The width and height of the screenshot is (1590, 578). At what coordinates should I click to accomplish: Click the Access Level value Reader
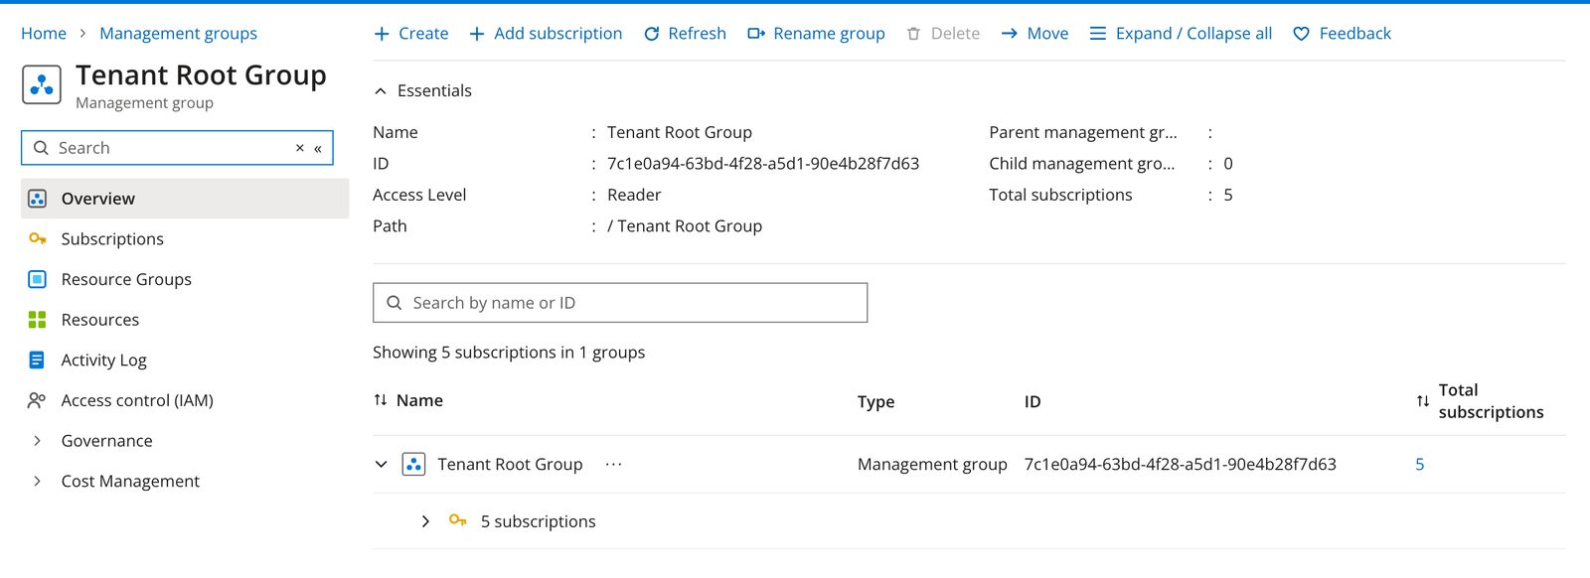(x=634, y=195)
